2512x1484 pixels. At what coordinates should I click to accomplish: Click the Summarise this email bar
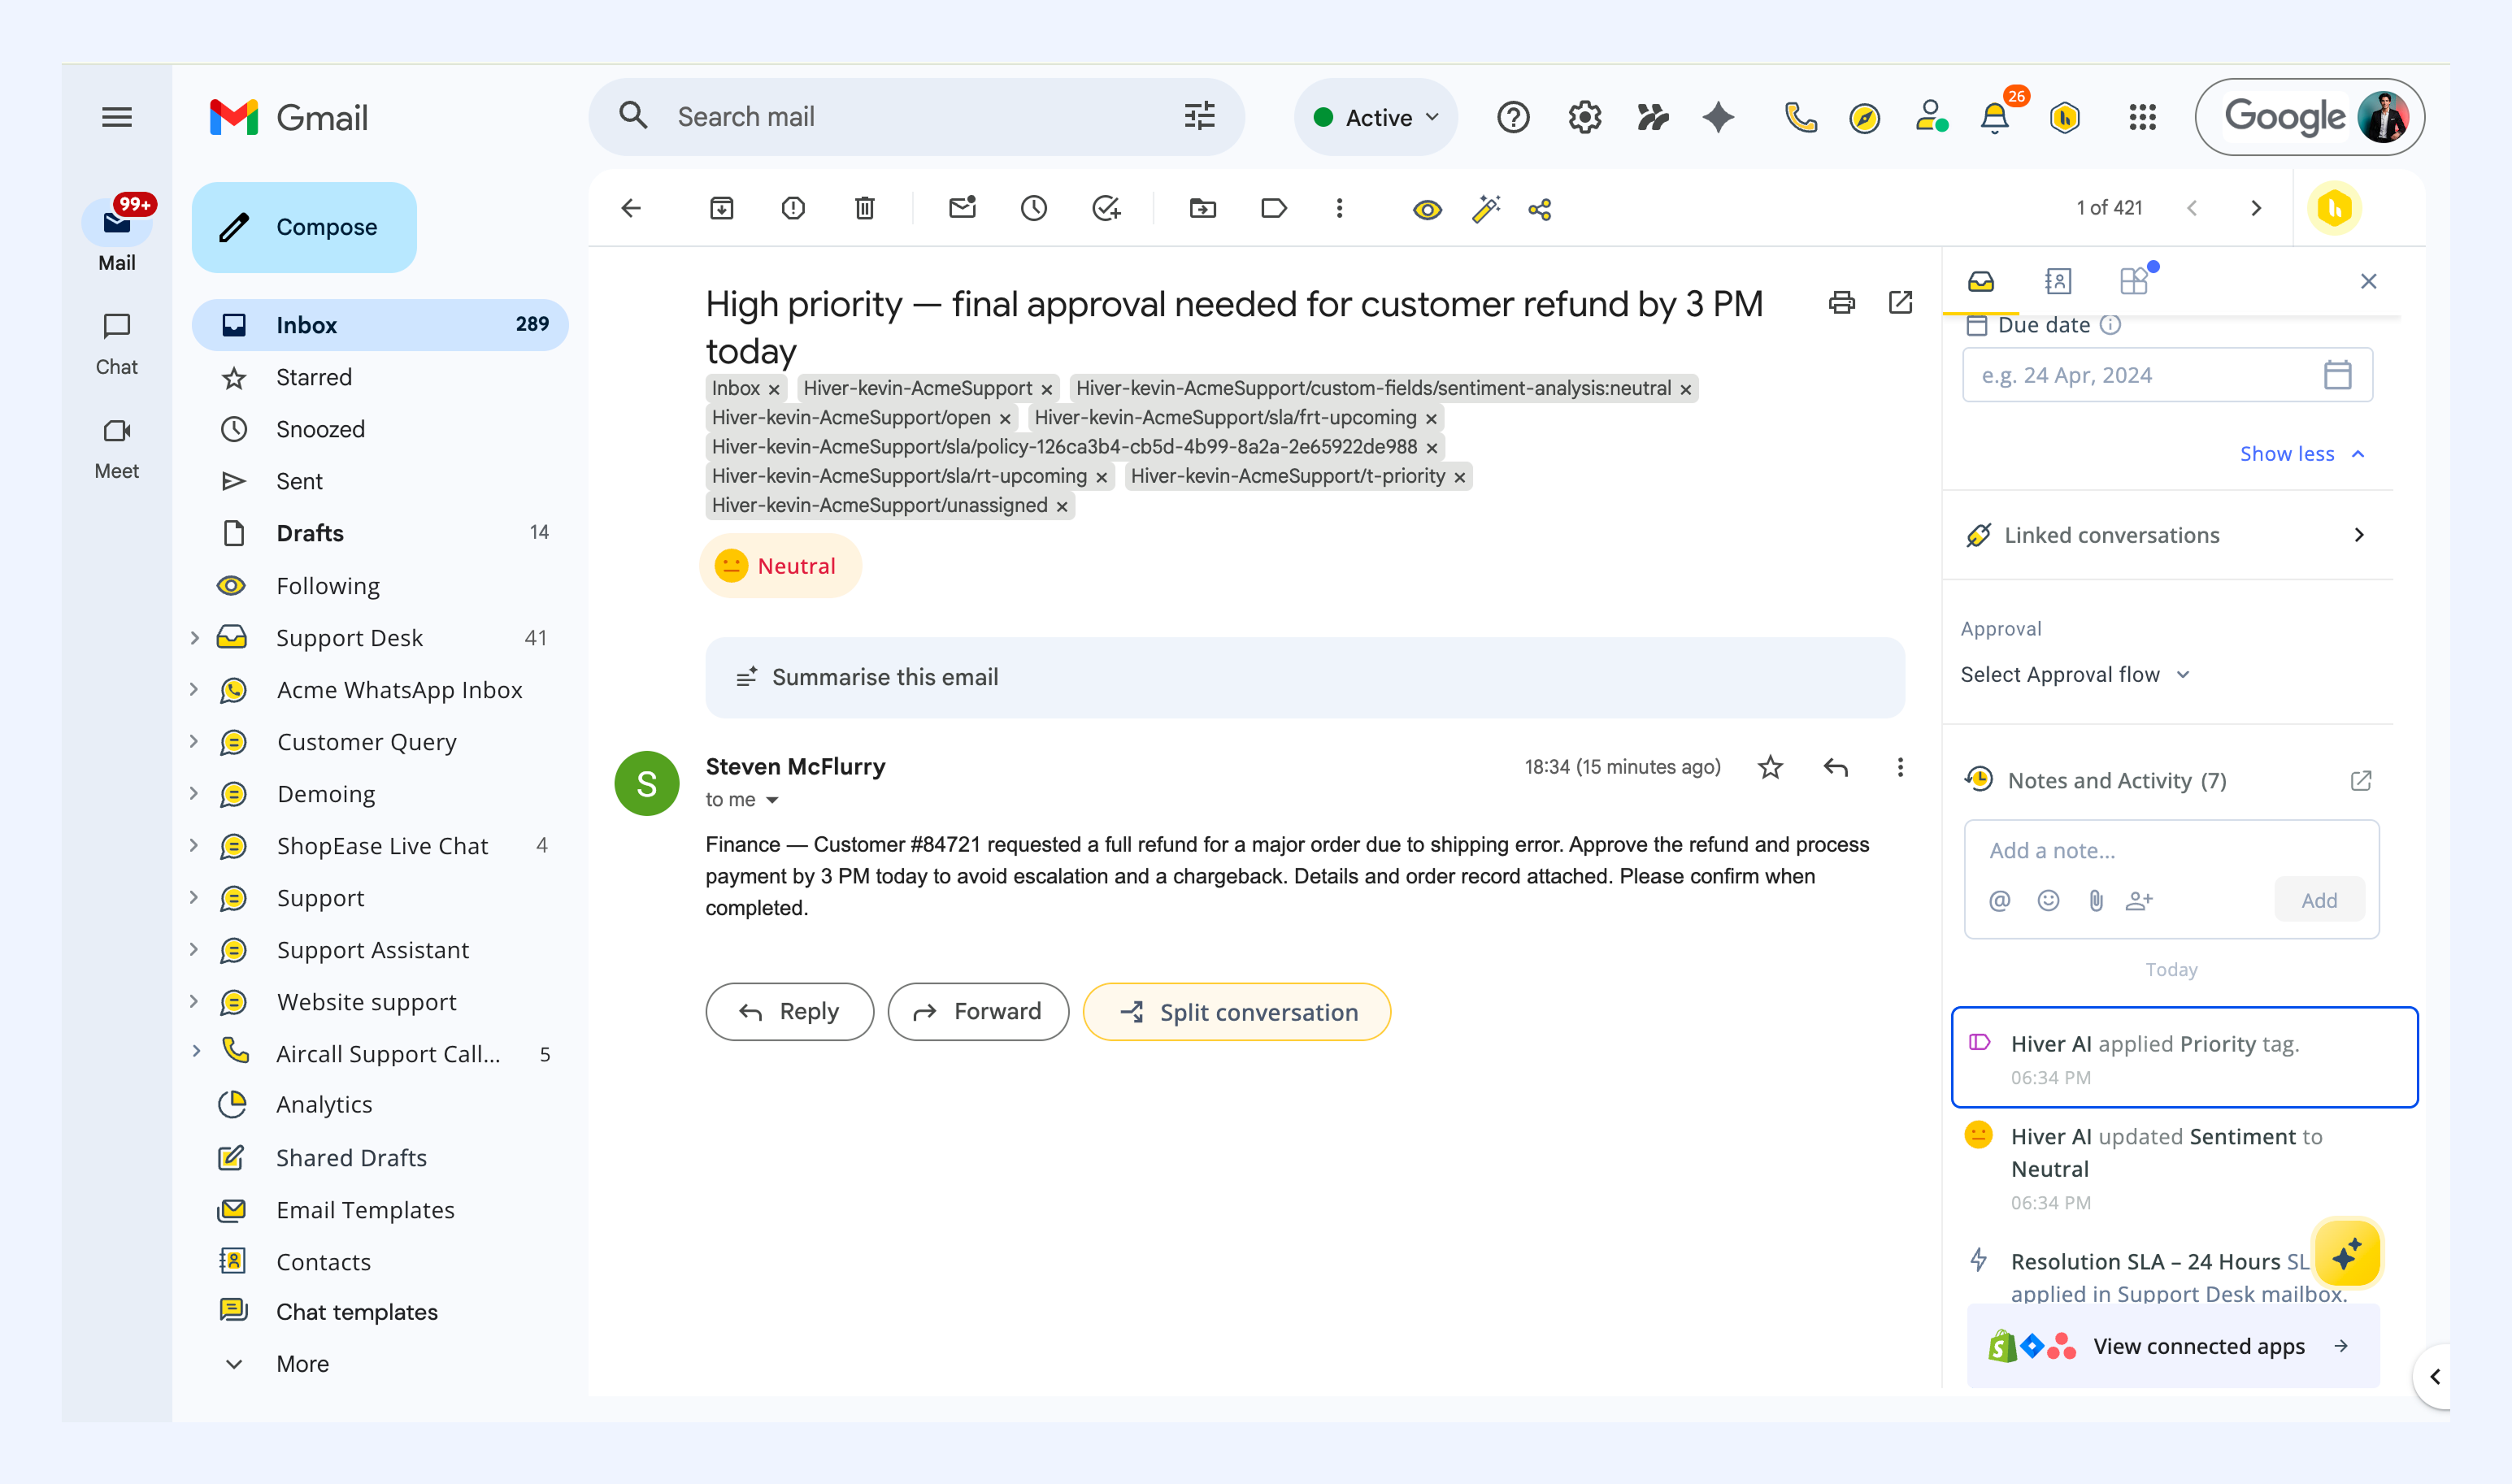1304,677
